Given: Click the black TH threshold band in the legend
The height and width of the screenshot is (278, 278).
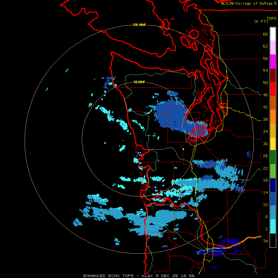Looking at the screenshot, I should pyautogui.click(x=273, y=240).
